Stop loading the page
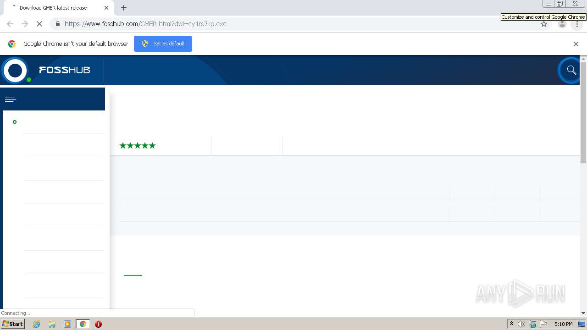This screenshot has height=330, width=587. [x=39, y=24]
